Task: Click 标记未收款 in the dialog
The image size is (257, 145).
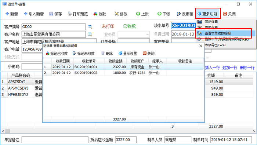Action: [x=84, y=54]
